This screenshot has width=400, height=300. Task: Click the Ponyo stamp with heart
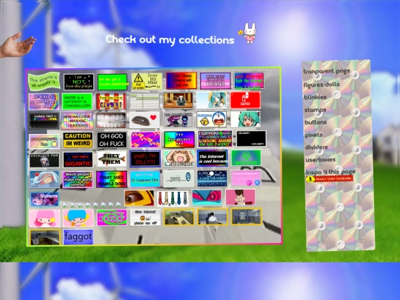pos(44,179)
